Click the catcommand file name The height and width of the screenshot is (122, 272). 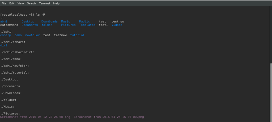(x=9, y=25)
